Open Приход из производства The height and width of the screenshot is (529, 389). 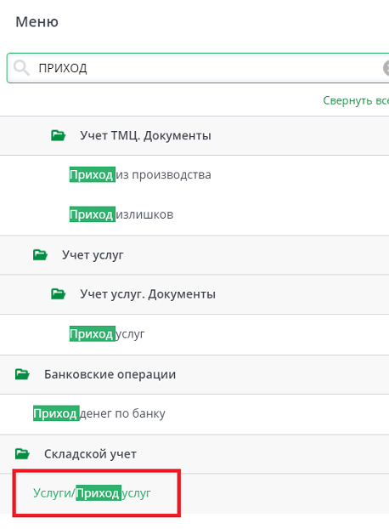point(140,174)
